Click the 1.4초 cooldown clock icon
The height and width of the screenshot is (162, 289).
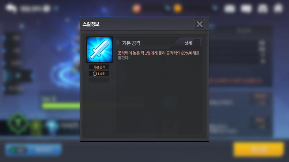coord(95,74)
